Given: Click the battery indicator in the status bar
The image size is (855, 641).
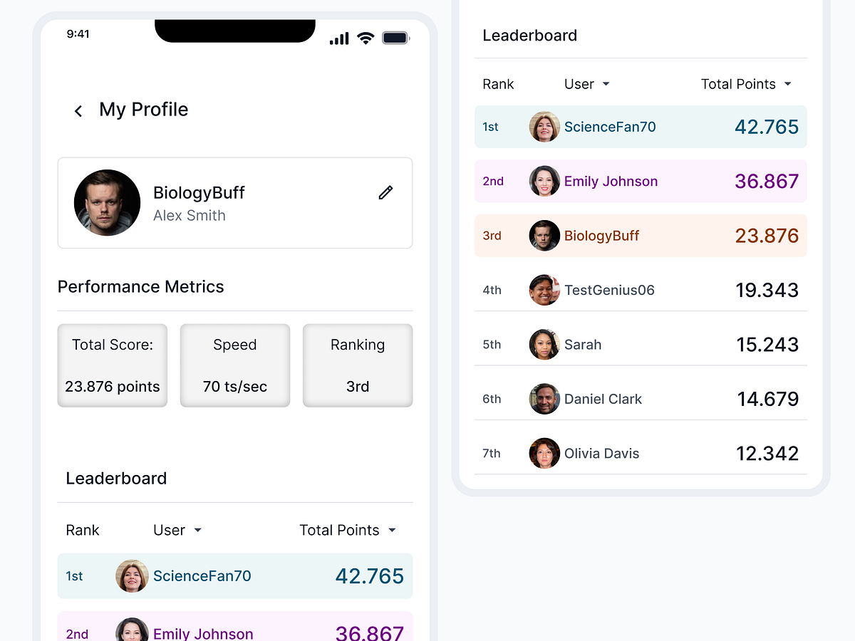Looking at the screenshot, I should 395,38.
